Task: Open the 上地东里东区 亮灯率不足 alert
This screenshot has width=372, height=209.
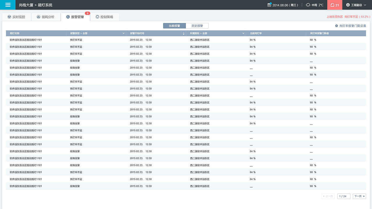Action: pyautogui.click(x=348, y=17)
